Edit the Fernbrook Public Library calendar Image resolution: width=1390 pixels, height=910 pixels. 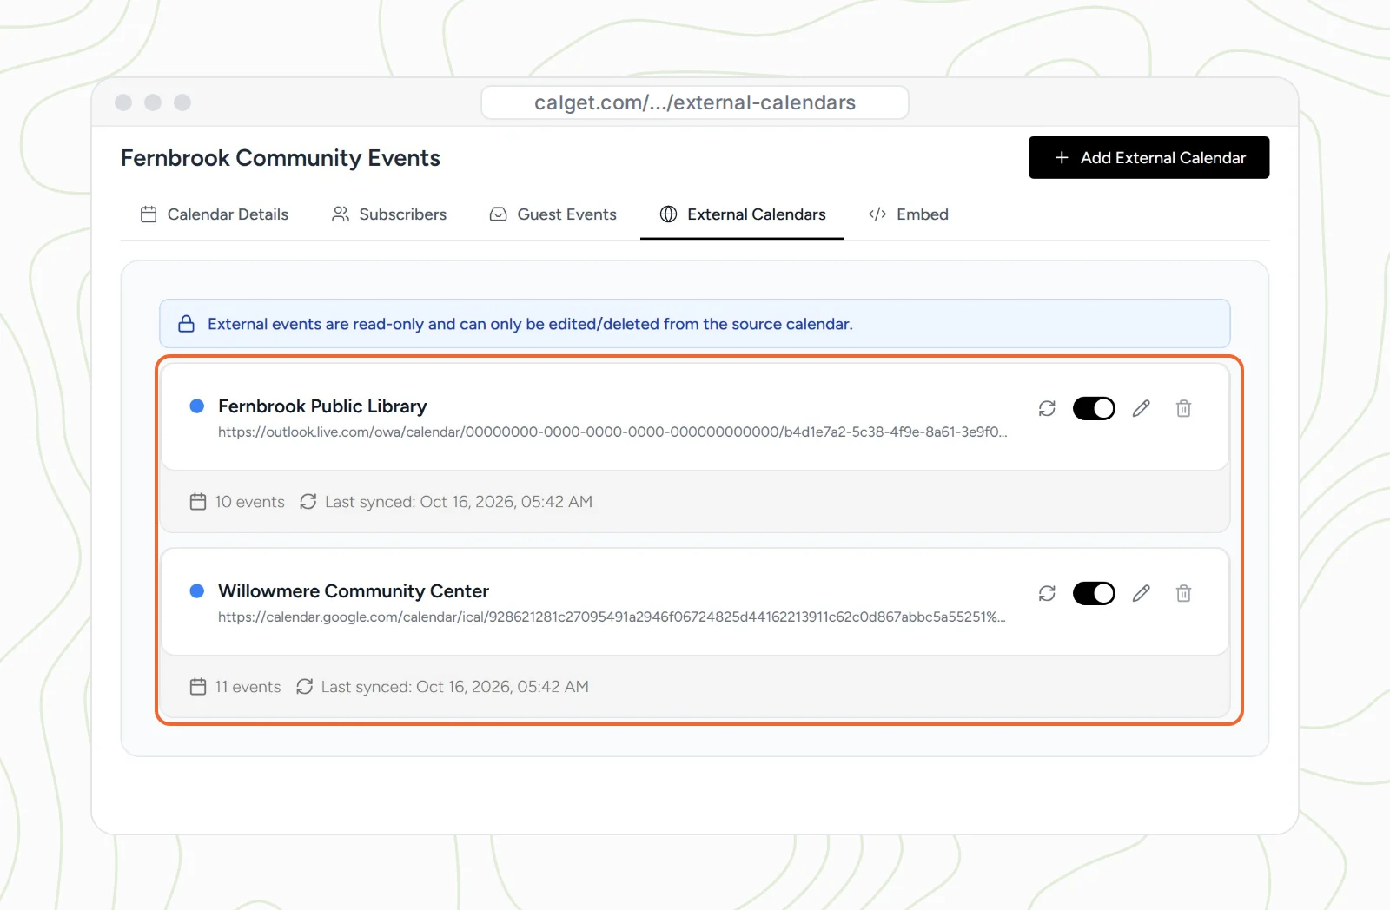1142,408
